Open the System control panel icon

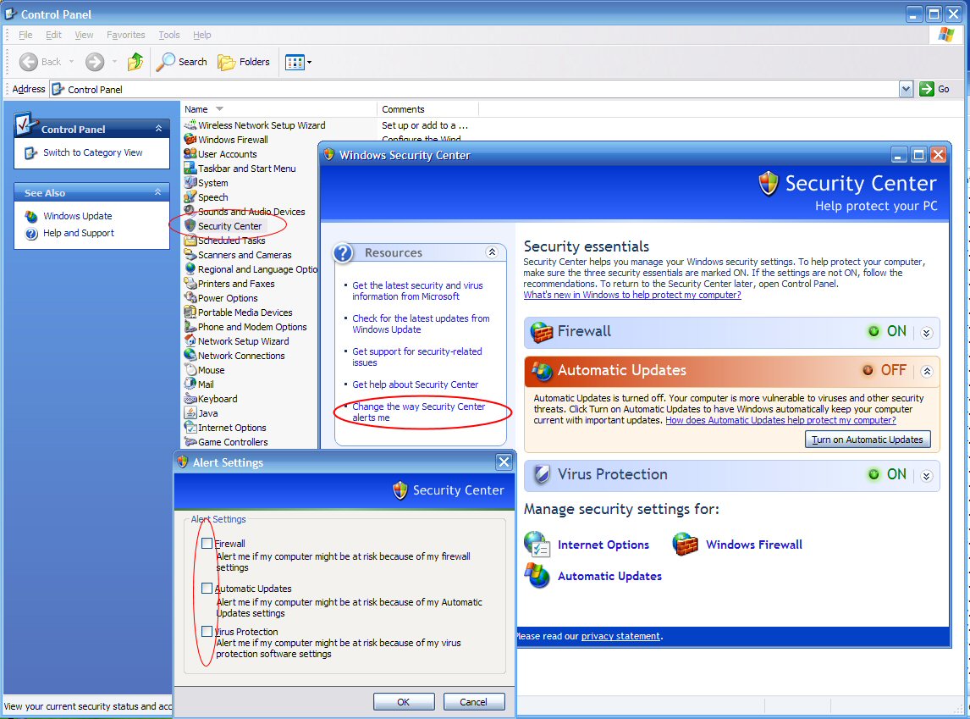pos(190,183)
